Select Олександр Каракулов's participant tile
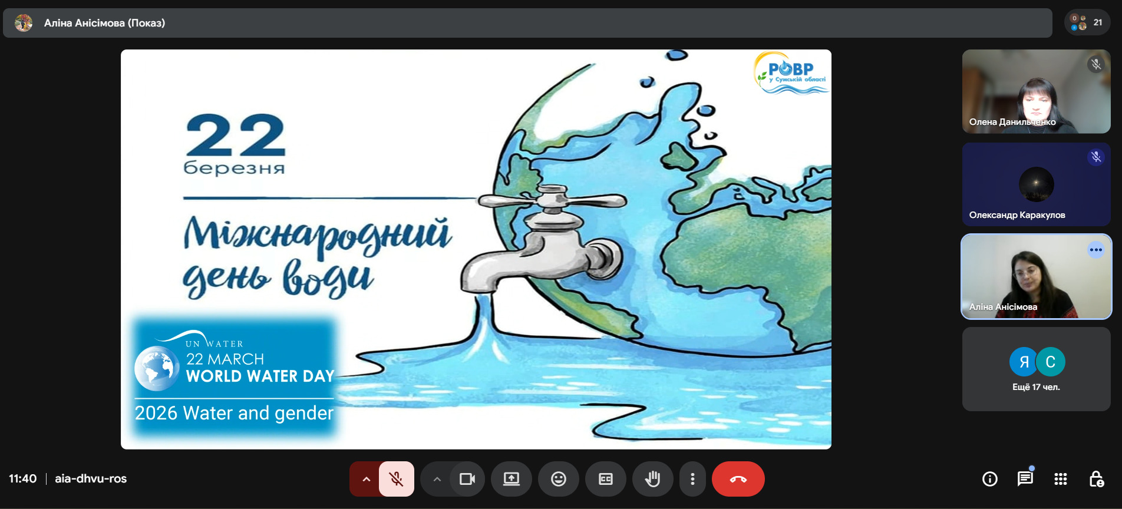The image size is (1122, 509). click(1036, 184)
